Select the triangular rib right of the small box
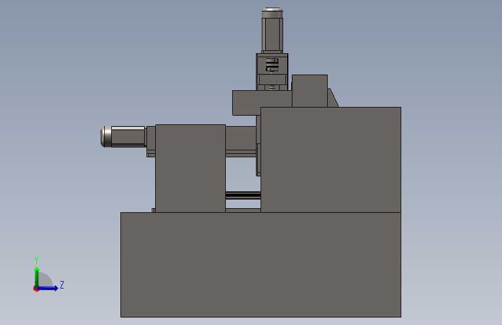 click(332, 98)
